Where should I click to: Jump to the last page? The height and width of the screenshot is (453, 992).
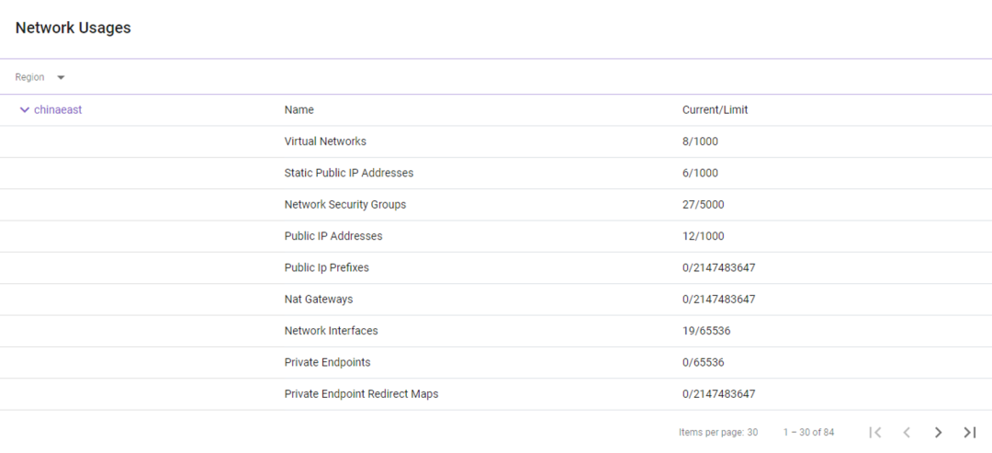(x=969, y=432)
